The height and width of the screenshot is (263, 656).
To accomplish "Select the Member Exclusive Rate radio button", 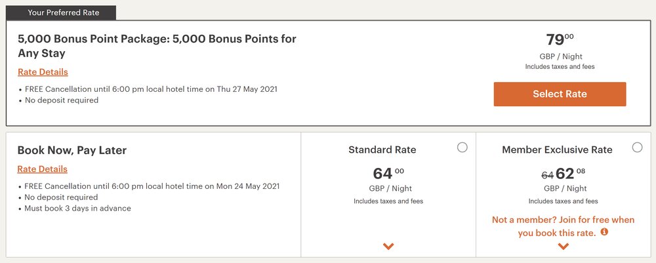I will tap(637, 148).
